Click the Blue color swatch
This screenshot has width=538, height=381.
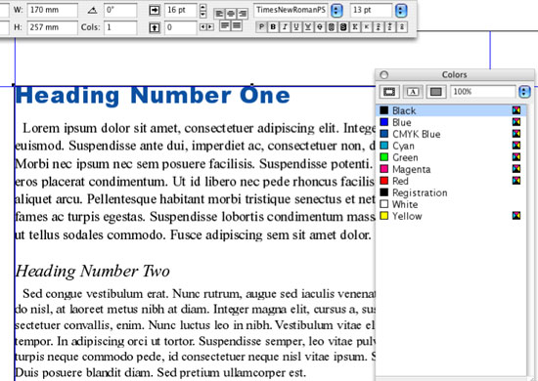(x=384, y=122)
